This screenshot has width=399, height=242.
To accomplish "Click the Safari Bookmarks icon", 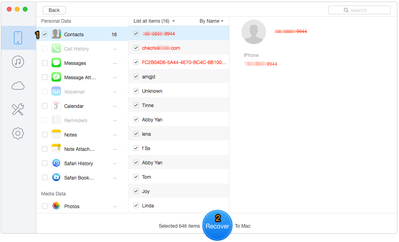I will [56, 178].
